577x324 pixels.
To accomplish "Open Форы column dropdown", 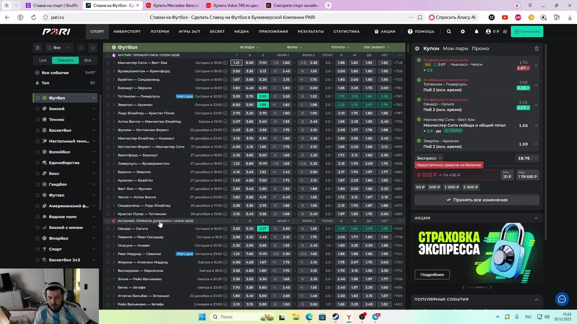I will point(294,47).
